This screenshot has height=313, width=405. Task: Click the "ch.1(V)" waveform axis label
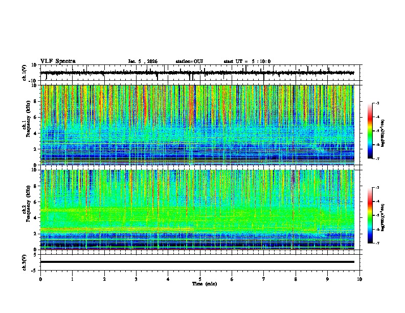[25, 73]
